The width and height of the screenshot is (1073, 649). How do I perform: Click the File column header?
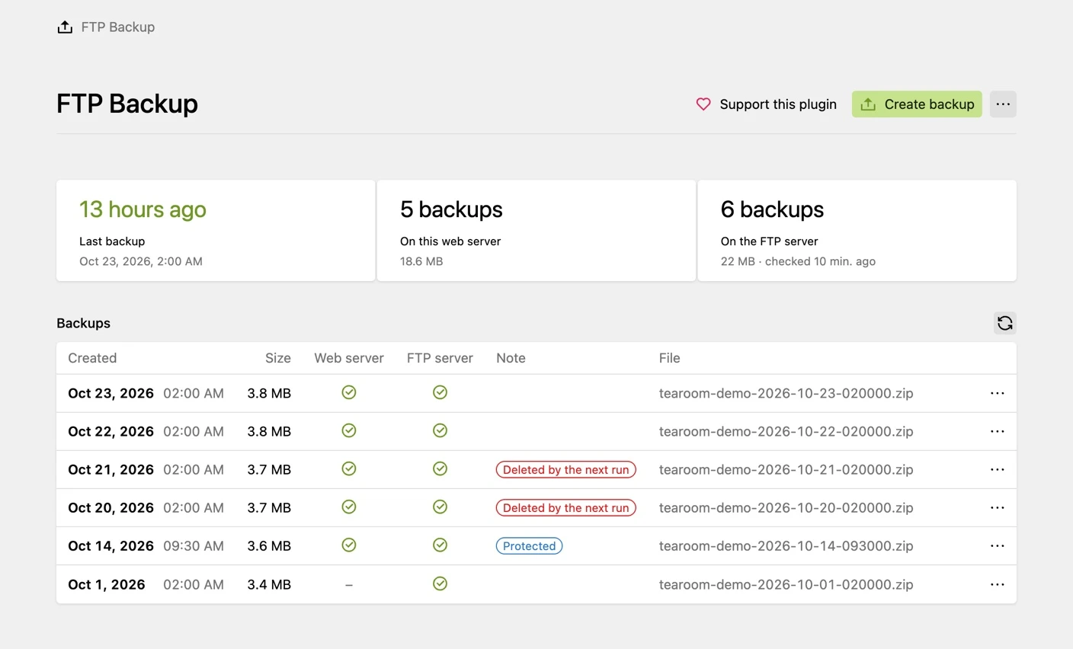coord(670,358)
